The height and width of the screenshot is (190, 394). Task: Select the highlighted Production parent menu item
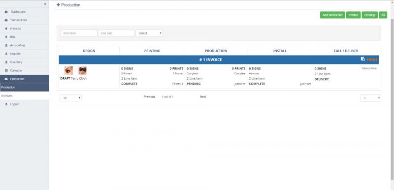[x=24, y=79]
